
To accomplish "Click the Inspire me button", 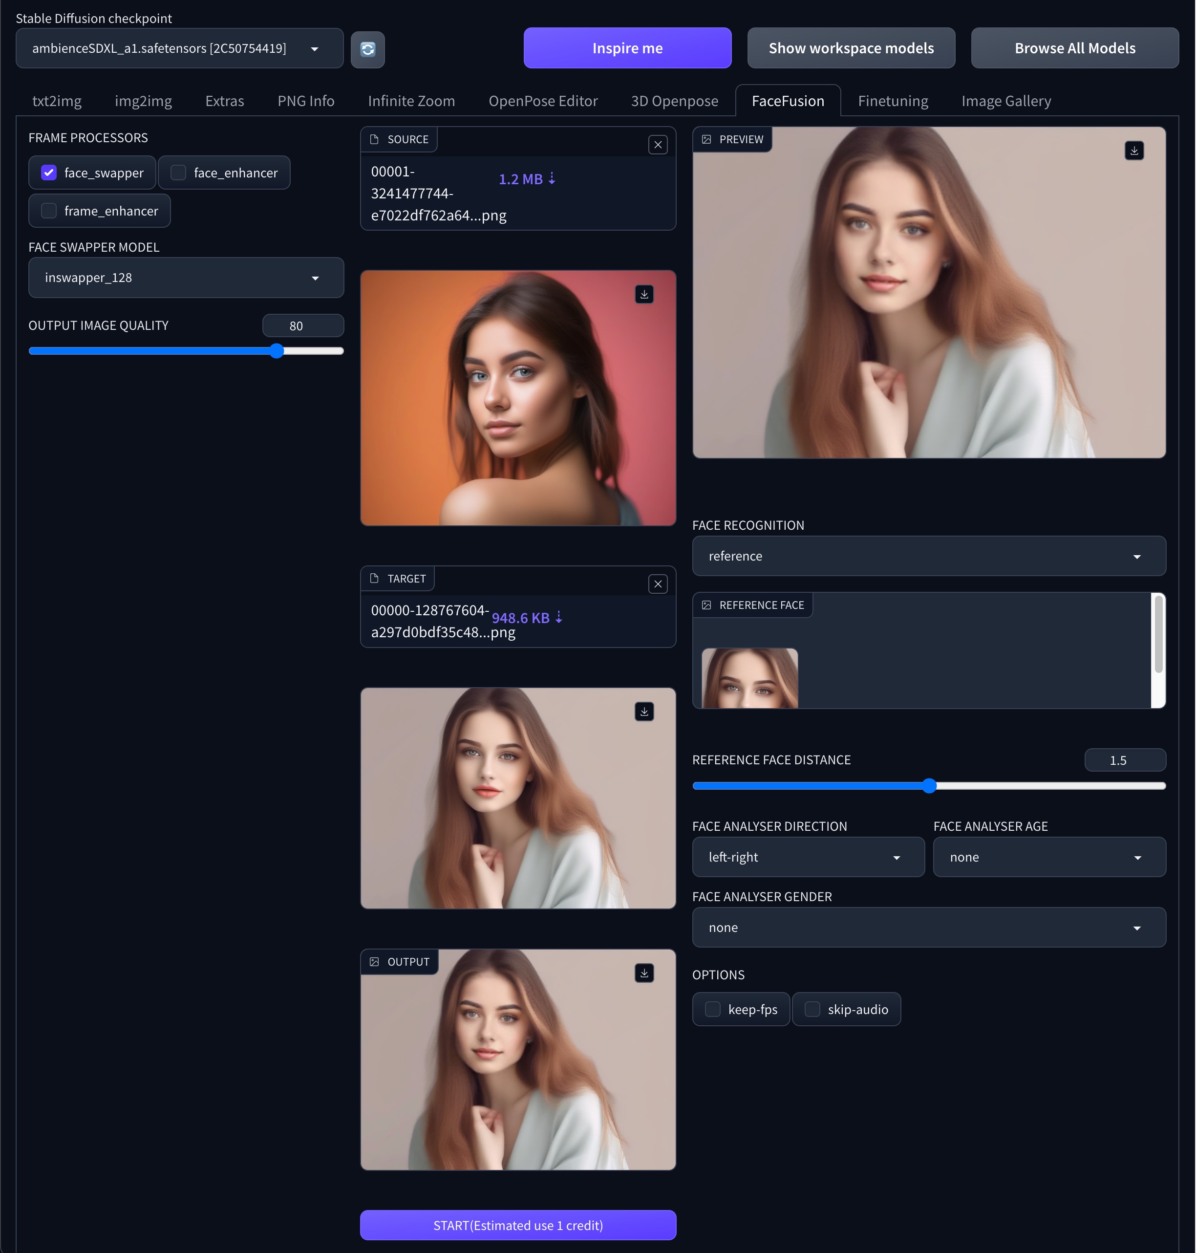I will 627,48.
